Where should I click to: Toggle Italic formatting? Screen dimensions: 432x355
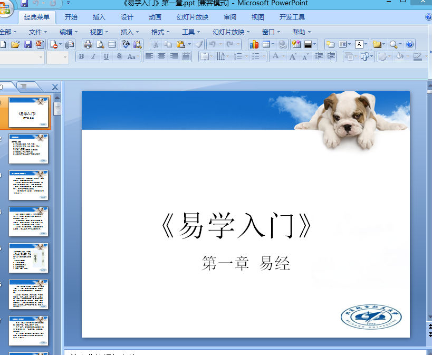tap(93, 56)
